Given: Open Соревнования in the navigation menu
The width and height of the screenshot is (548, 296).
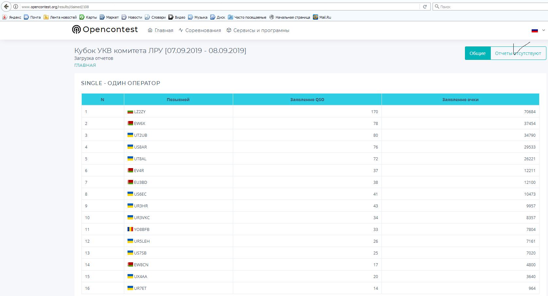Looking at the screenshot, I should click(x=200, y=30).
